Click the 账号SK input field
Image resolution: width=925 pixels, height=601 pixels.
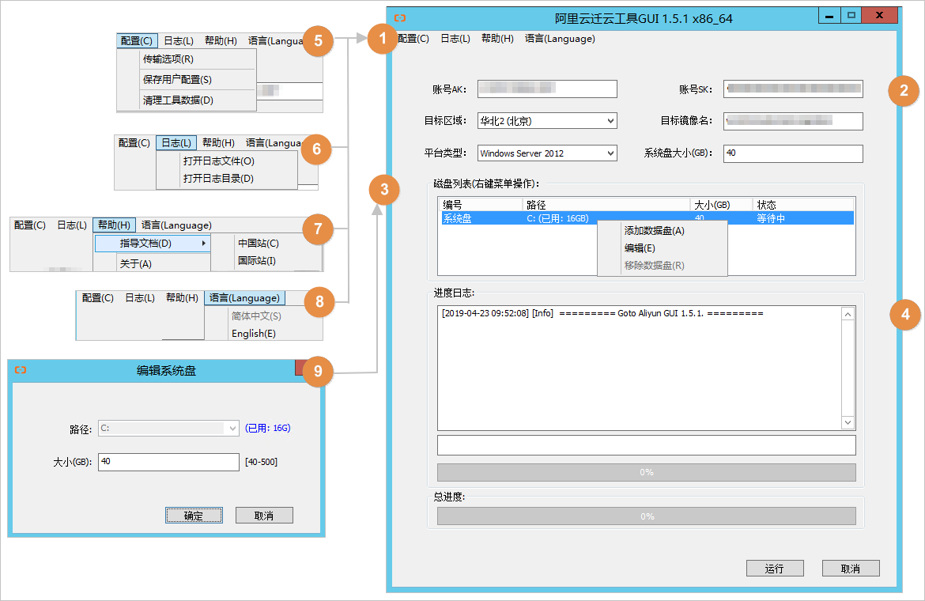[794, 89]
